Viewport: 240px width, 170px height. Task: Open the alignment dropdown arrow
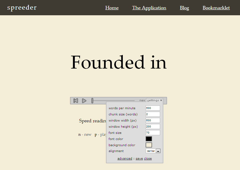158,151
